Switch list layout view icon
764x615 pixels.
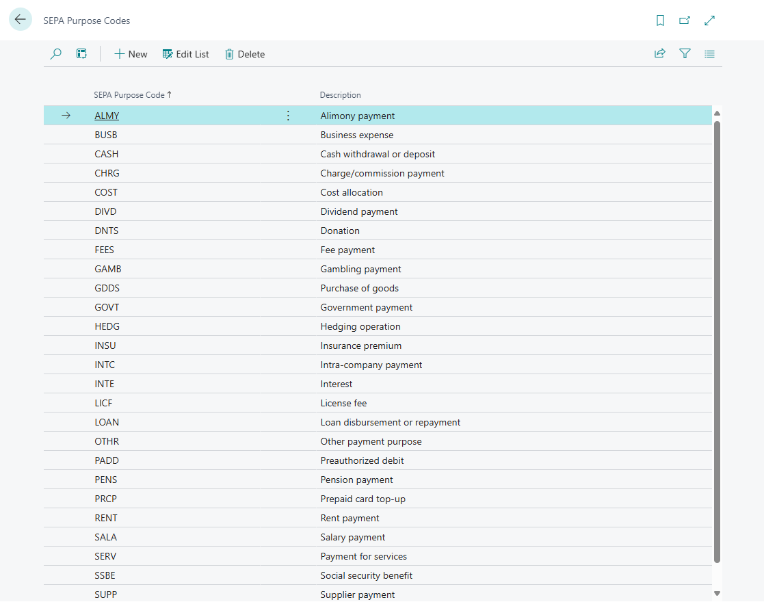709,54
